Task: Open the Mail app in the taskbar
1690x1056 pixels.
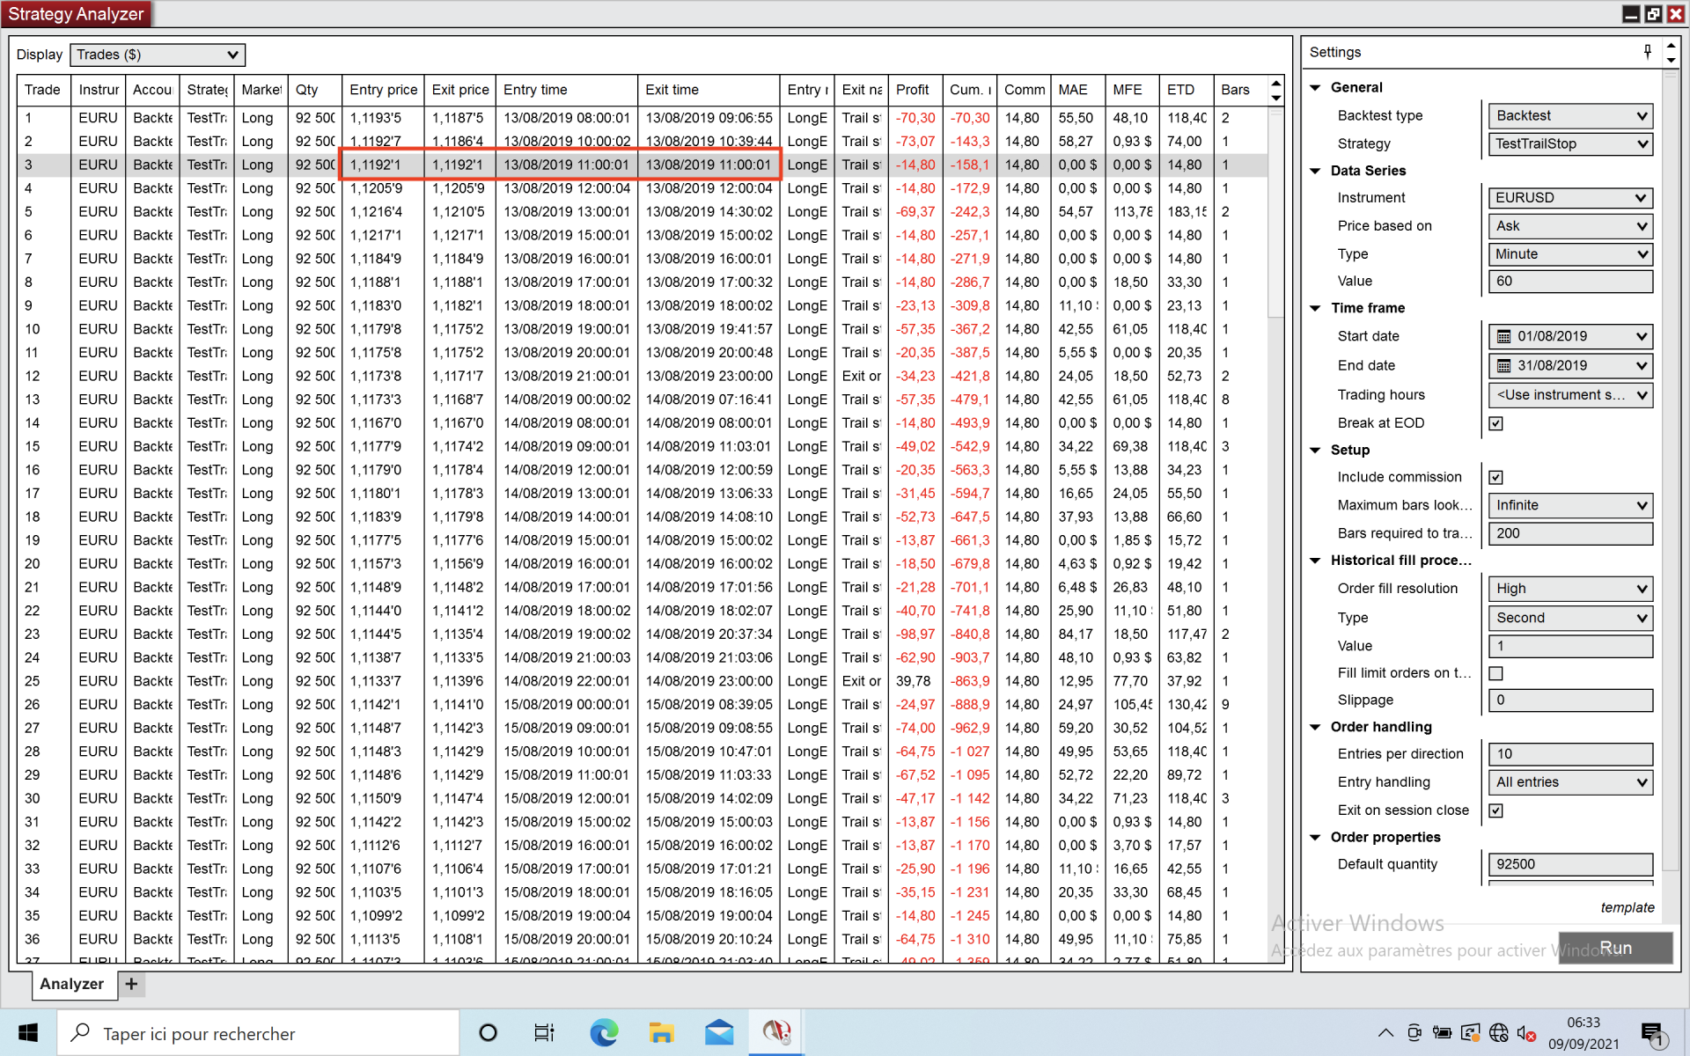Action: (x=718, y=1032)
